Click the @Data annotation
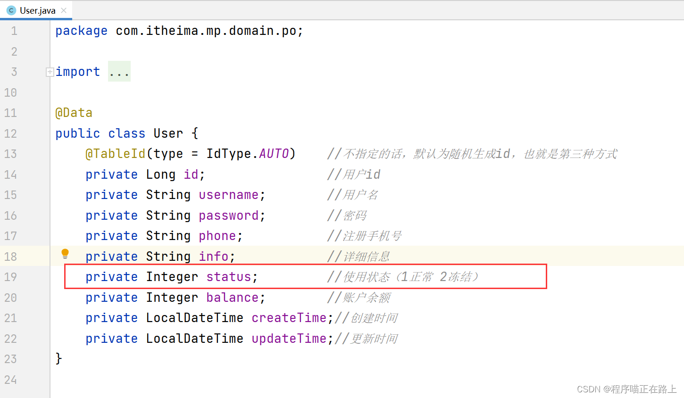684x398 pixels. point(74,113)
